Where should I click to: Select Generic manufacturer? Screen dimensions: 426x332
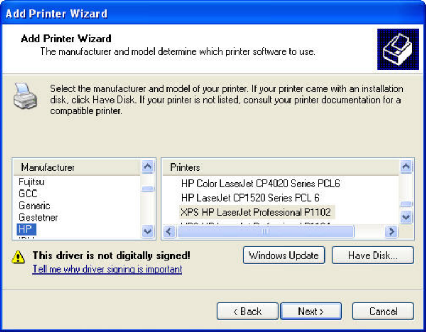34,206
